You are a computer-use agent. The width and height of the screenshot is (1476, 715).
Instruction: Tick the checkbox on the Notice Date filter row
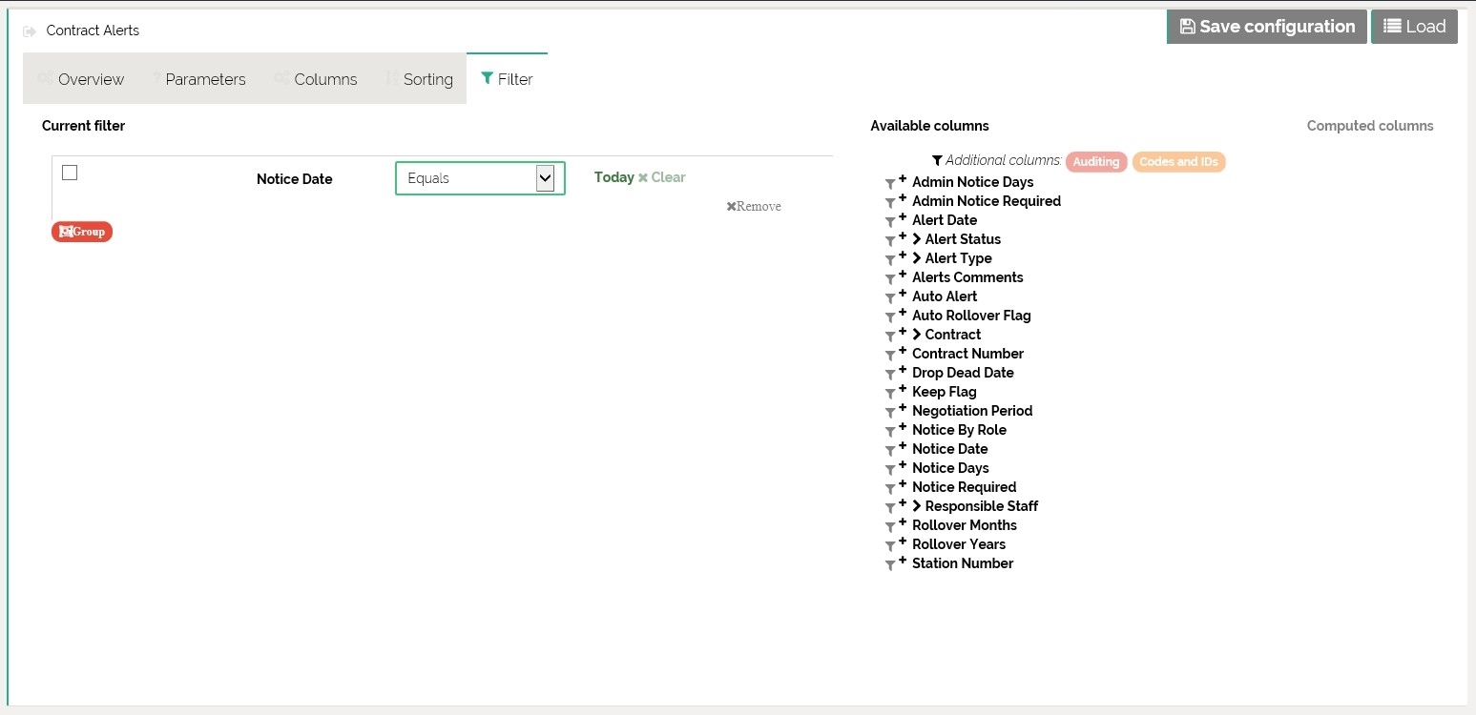70,173
